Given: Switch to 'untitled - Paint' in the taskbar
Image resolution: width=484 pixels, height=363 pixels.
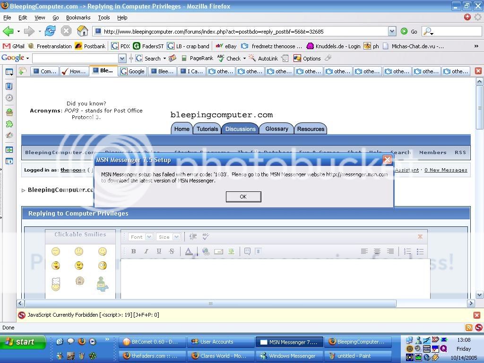Looking at the screenshot, I should coord(357,356).
